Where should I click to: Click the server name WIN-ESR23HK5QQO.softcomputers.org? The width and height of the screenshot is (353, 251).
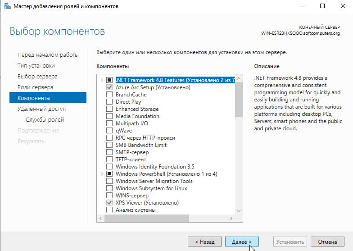pos(300,33)
